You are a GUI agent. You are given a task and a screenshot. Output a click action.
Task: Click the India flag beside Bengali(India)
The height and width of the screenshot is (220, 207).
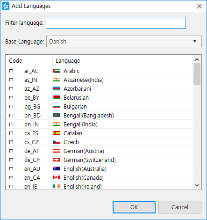pos(57,124)
